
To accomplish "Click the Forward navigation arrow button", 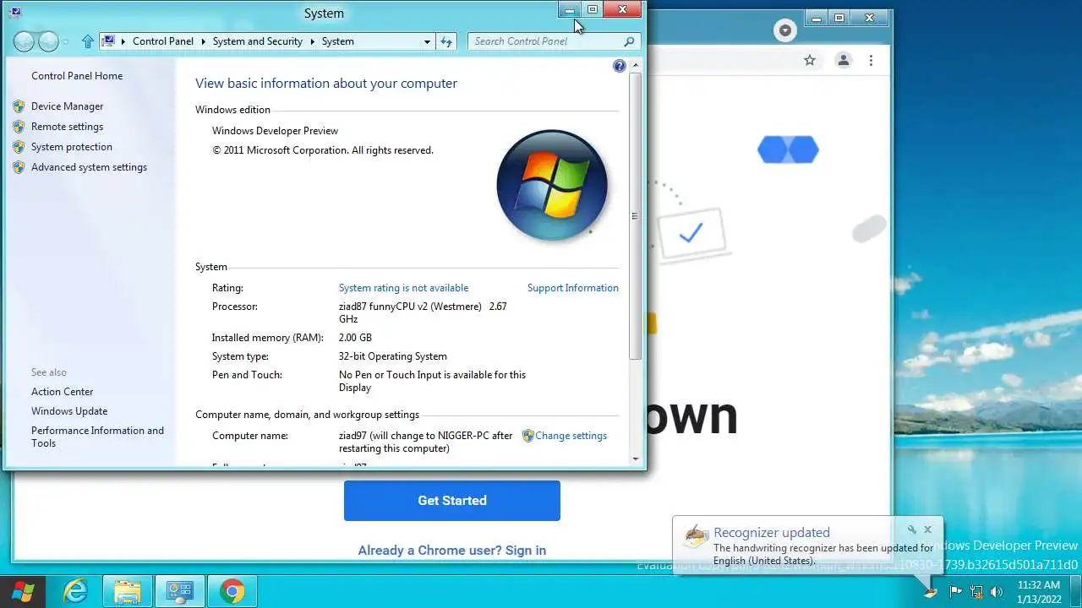I will click(x=49, y=41).
